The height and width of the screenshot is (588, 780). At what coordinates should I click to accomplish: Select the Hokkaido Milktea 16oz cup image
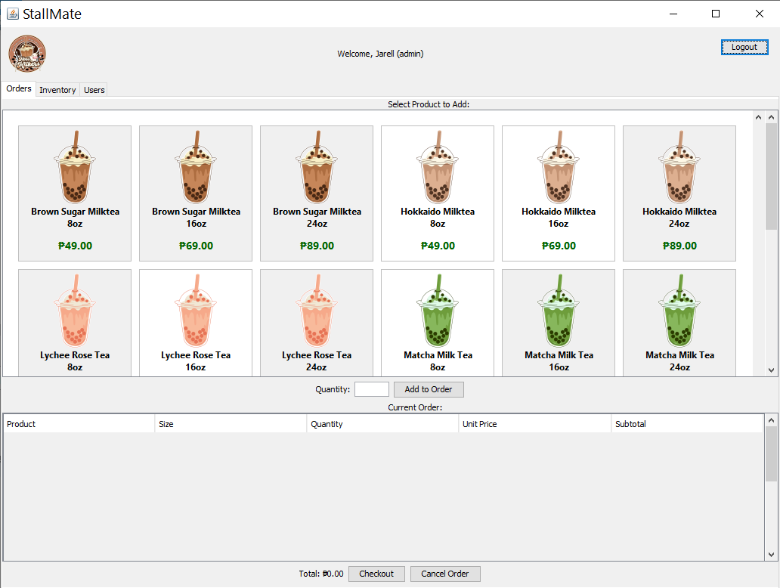[558, 166]
